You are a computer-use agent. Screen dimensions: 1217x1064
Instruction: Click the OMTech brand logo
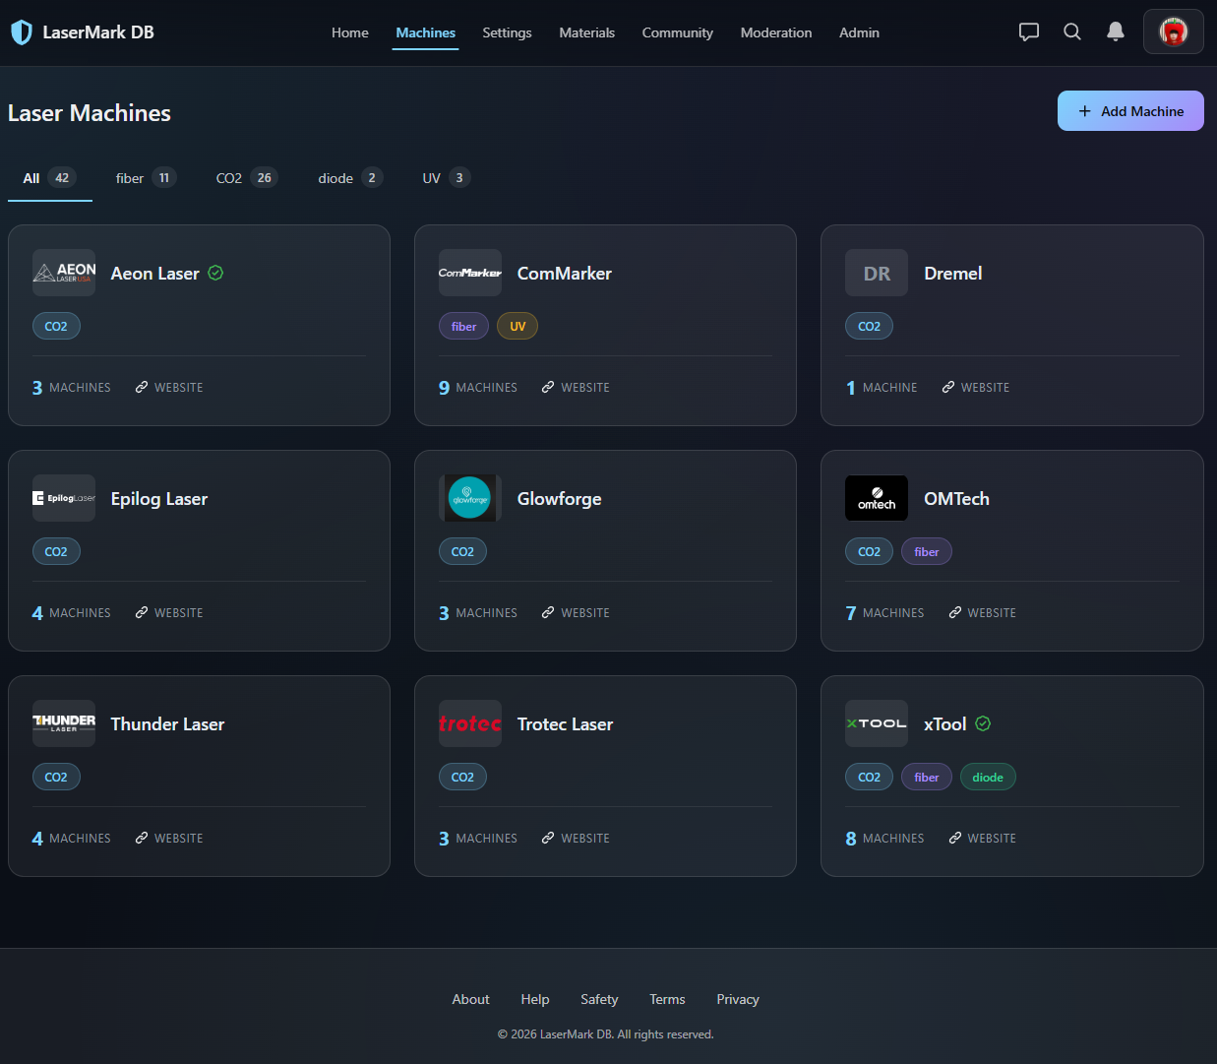[x=876, y=498]
